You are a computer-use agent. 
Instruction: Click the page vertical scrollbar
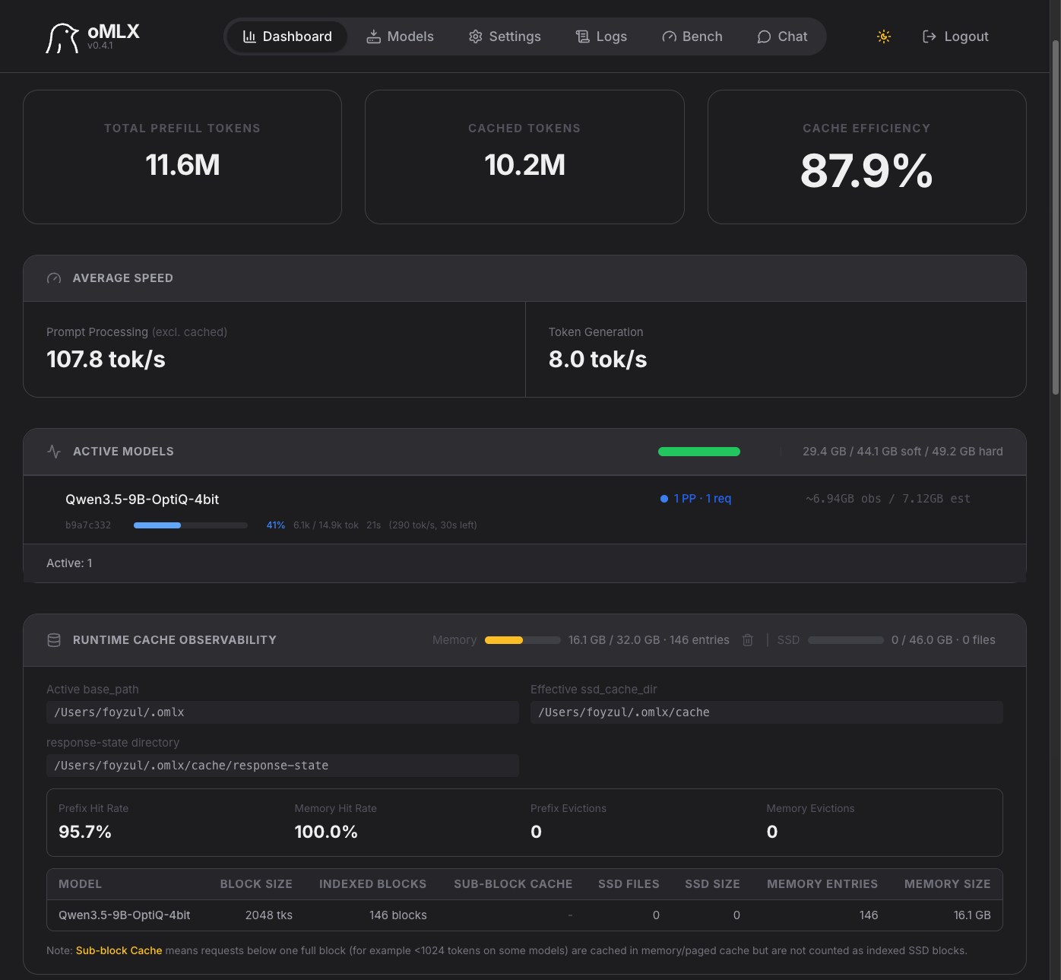coord(1055,217)
